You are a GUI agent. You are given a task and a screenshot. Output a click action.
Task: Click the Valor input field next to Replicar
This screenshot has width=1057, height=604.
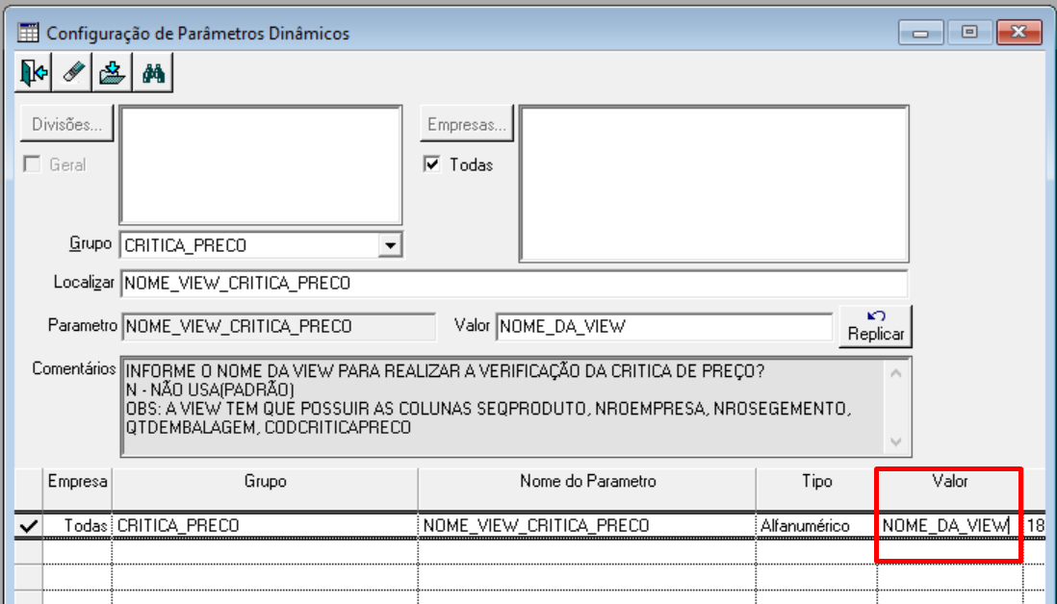point(664,327)
